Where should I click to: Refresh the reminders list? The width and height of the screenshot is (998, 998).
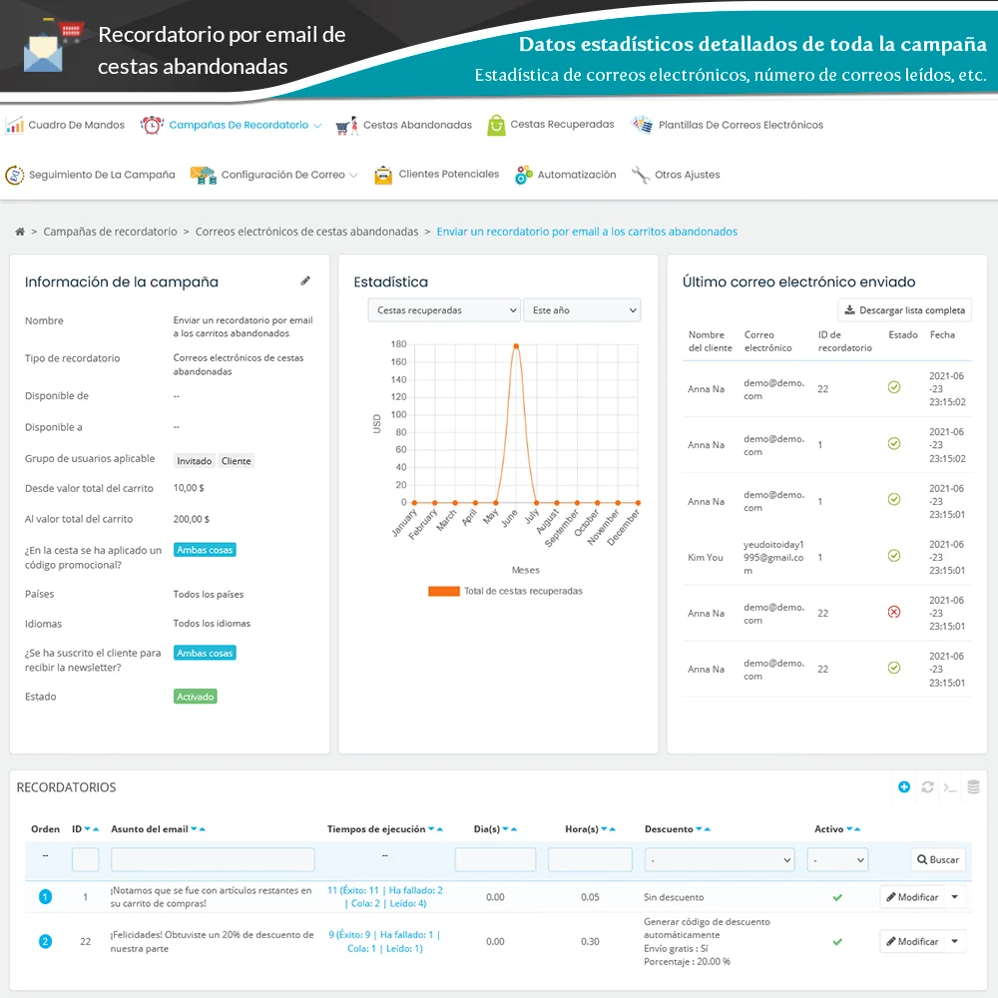tap(927, 787)
